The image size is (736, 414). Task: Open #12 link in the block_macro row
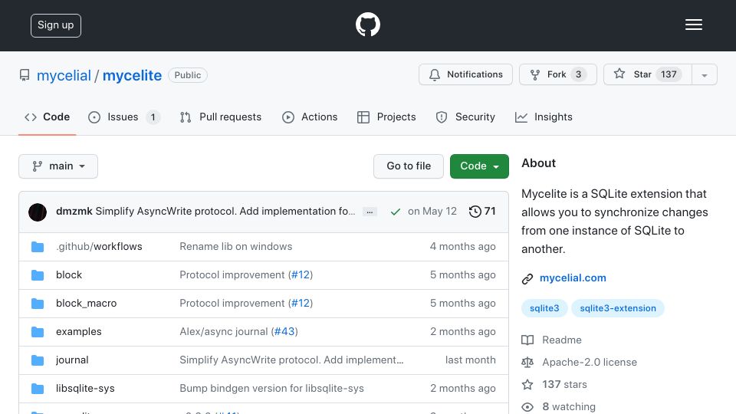301,304
